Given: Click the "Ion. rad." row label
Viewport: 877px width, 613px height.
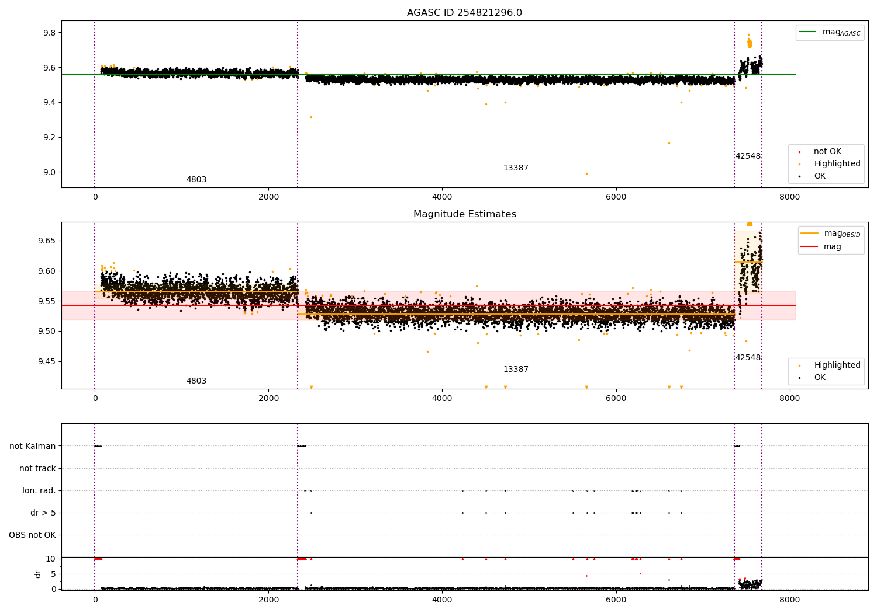Looking at the screenshot, I should [x=39, y=491].
